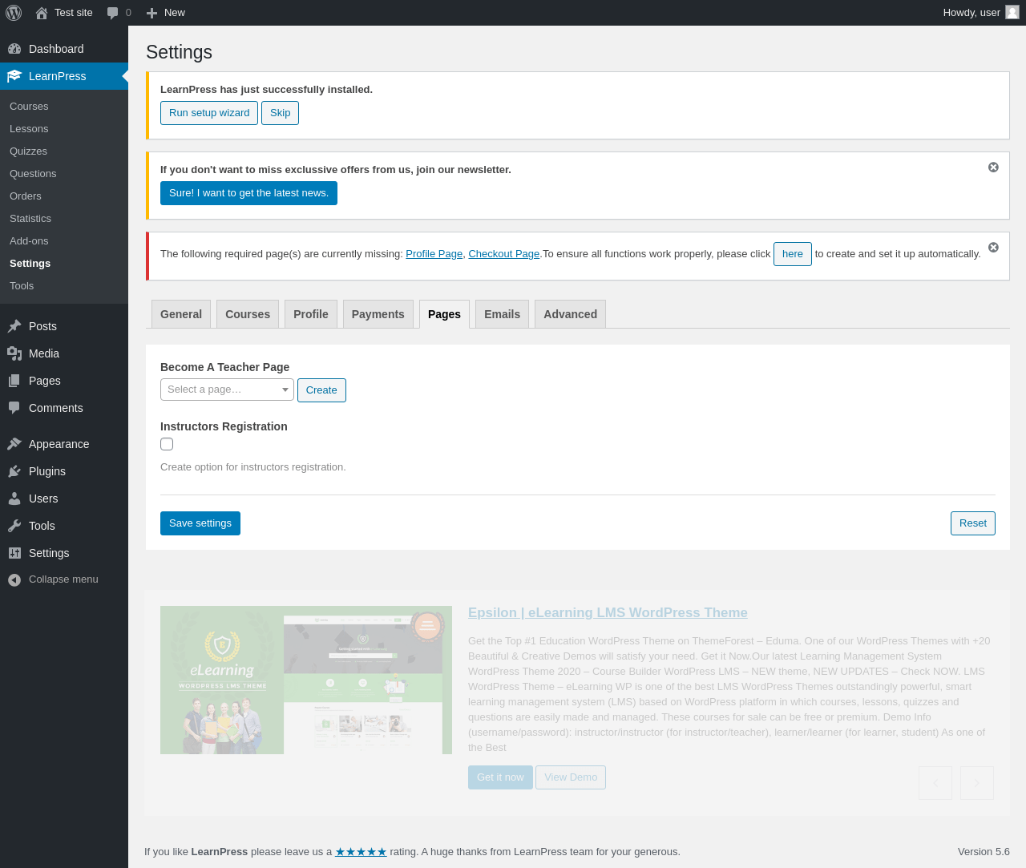This screenshot has width=1026, height=868.
Task: Enable Instructors Registration checkbox
Action: tap(167, 444)
